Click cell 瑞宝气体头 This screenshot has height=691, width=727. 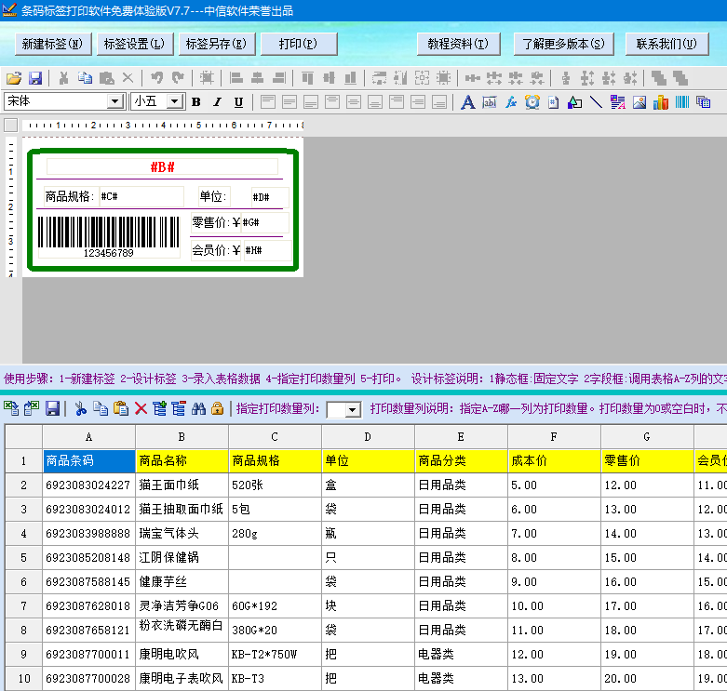click(x=182, y=533)
